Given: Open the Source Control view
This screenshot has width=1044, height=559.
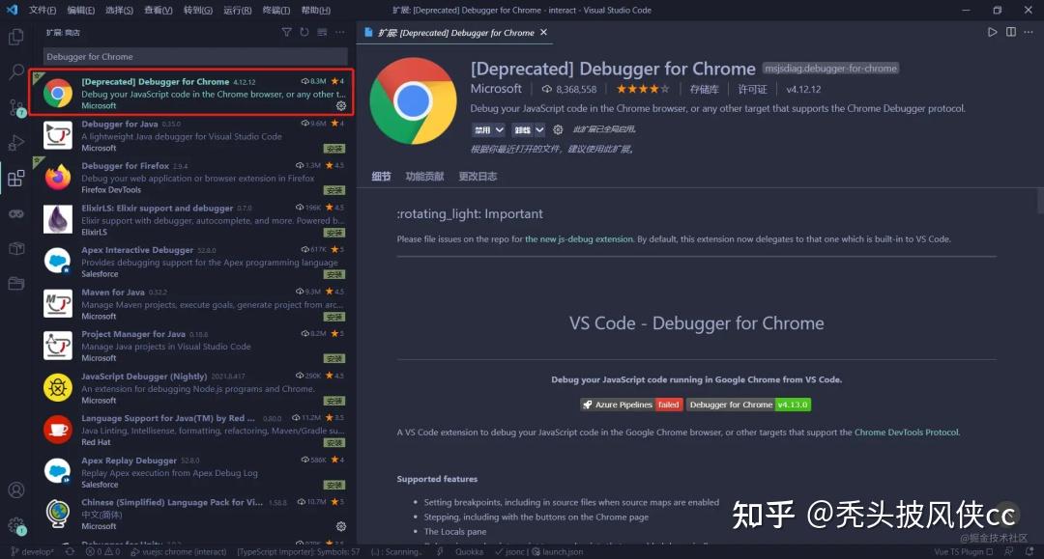Looking at the screenshot, I should [16, 107].
